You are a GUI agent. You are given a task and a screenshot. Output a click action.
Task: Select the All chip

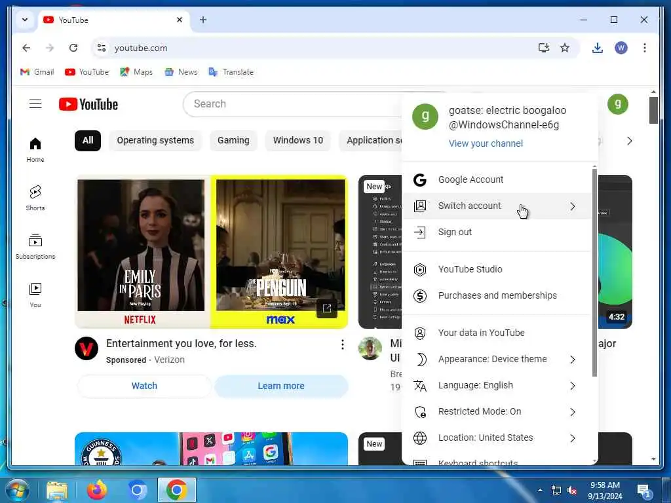click(x=88, y=141)
